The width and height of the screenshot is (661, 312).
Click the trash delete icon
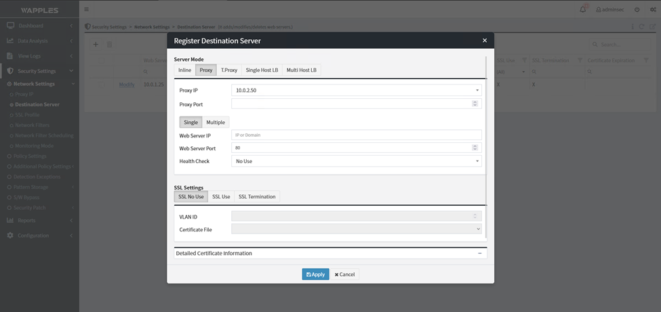coord(110,45)
